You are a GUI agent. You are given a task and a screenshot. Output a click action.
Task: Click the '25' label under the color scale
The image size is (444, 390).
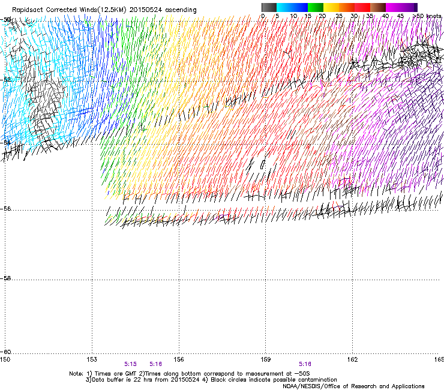[339, 16]
